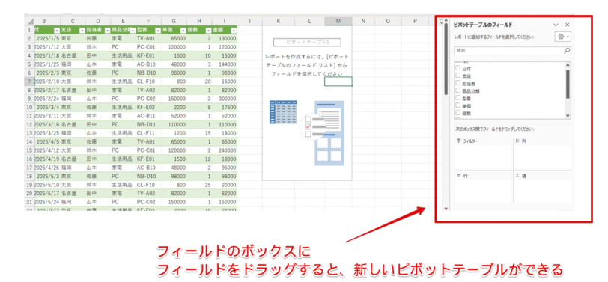Open the filter dropdown on the 単価 header

coord(183,30)
